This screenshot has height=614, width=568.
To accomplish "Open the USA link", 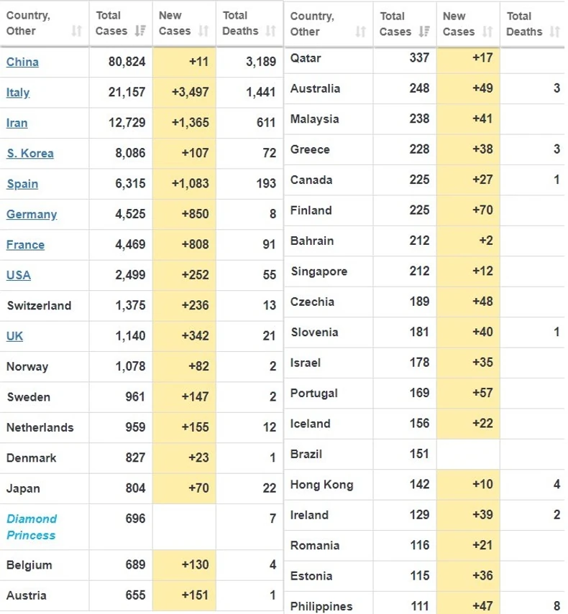I will click(18, 275).
